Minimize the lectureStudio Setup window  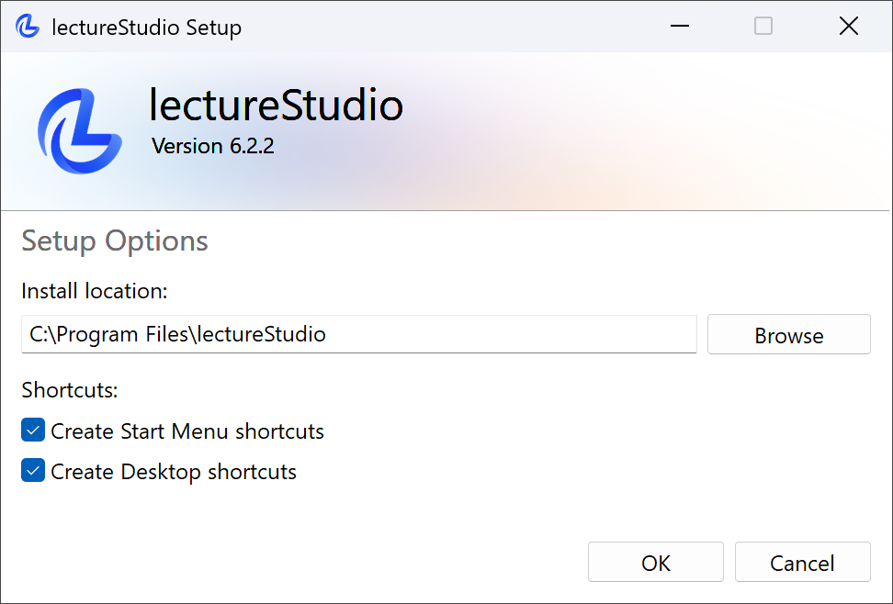[680, 26]
